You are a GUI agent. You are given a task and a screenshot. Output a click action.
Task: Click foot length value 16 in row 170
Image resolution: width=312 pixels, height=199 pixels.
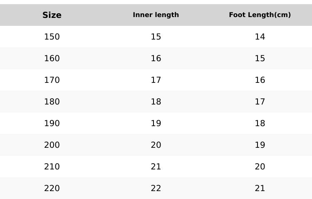click(x=260, y=80)
